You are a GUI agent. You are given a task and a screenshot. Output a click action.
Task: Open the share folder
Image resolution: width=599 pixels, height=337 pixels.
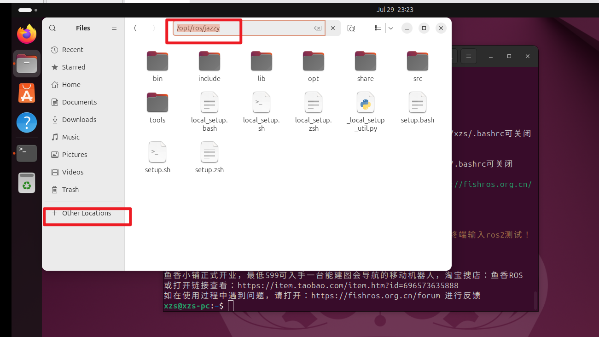366,66
